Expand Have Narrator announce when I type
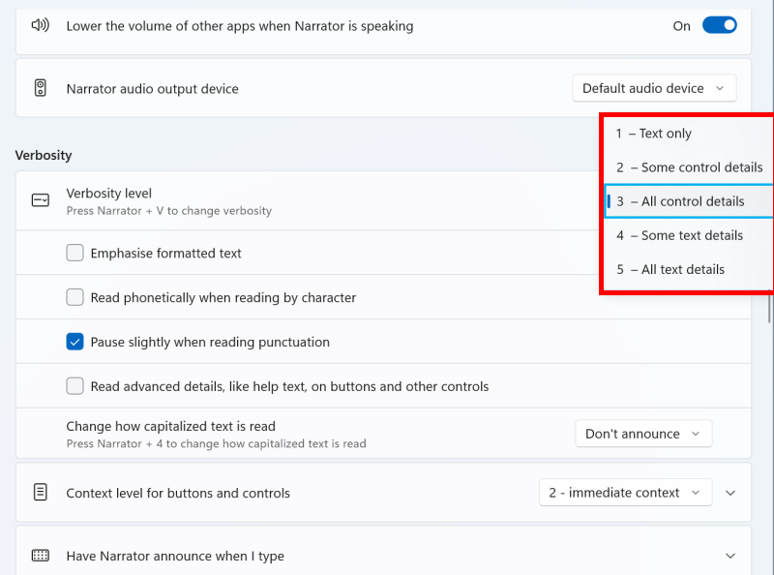 pos(730,556)
